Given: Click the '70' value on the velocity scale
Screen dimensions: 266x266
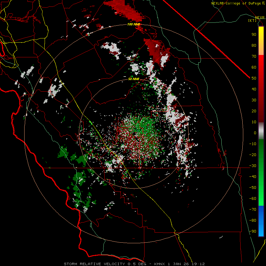Looking at the screenshot, I should (254, 56).
